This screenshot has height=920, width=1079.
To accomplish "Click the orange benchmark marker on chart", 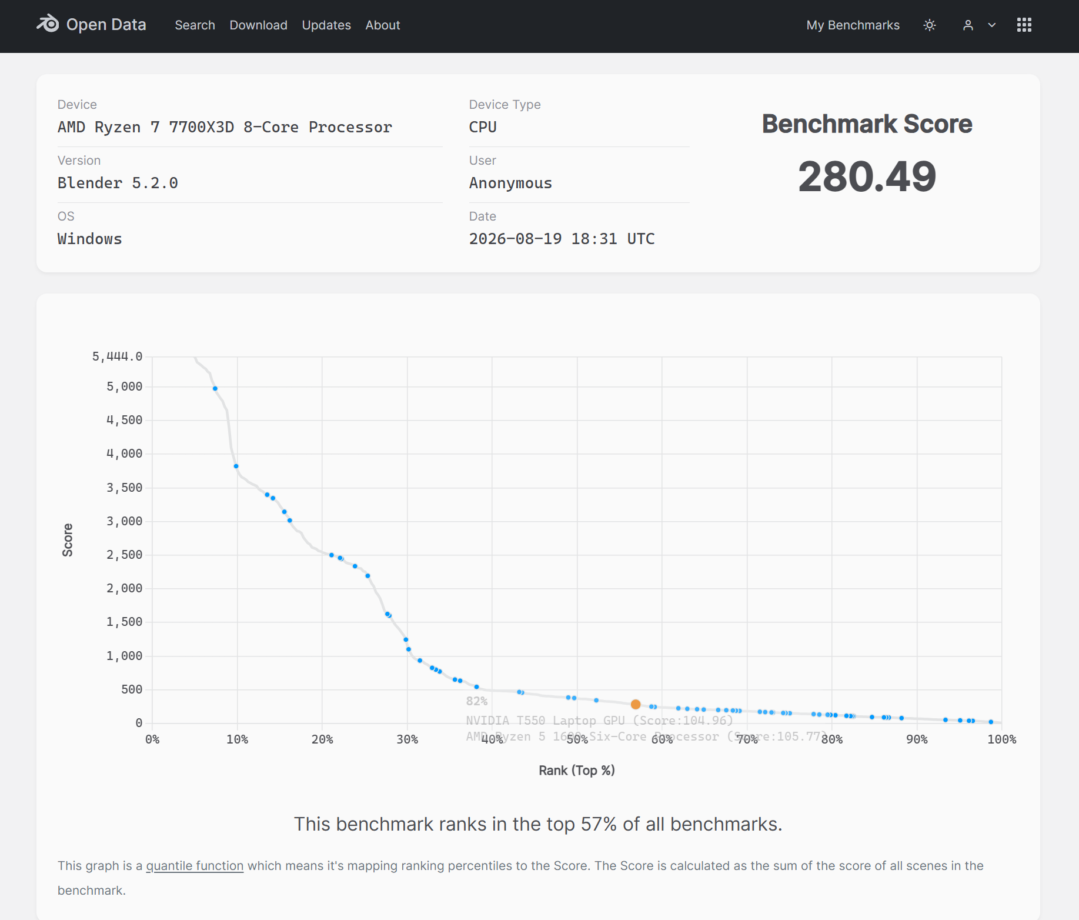I will point(636,704).
